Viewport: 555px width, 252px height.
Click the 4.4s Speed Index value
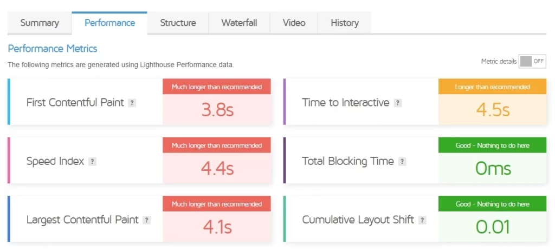[x=217, y=169]
